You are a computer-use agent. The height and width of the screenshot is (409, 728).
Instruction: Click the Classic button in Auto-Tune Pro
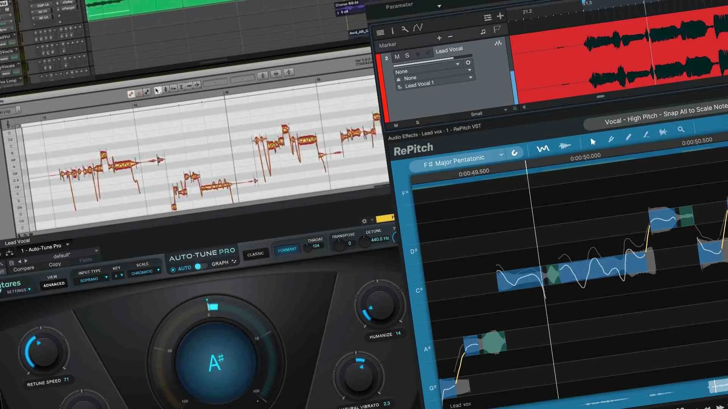[x=256, y=253]
